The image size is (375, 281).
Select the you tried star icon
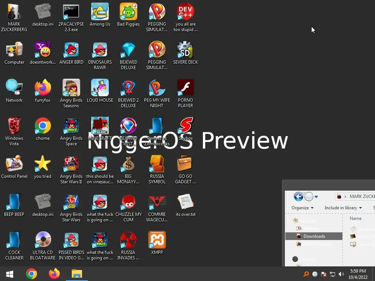[x=43, y=164]
